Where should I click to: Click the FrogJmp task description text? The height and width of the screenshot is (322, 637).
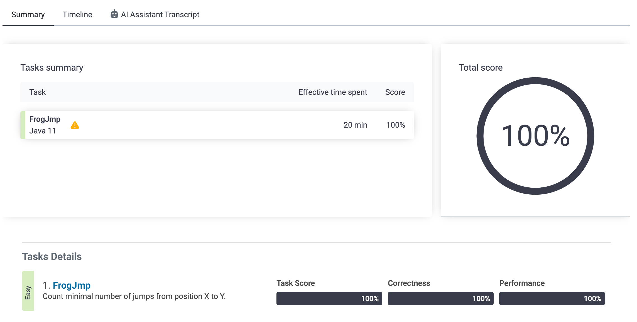click(x=134, y=296)
